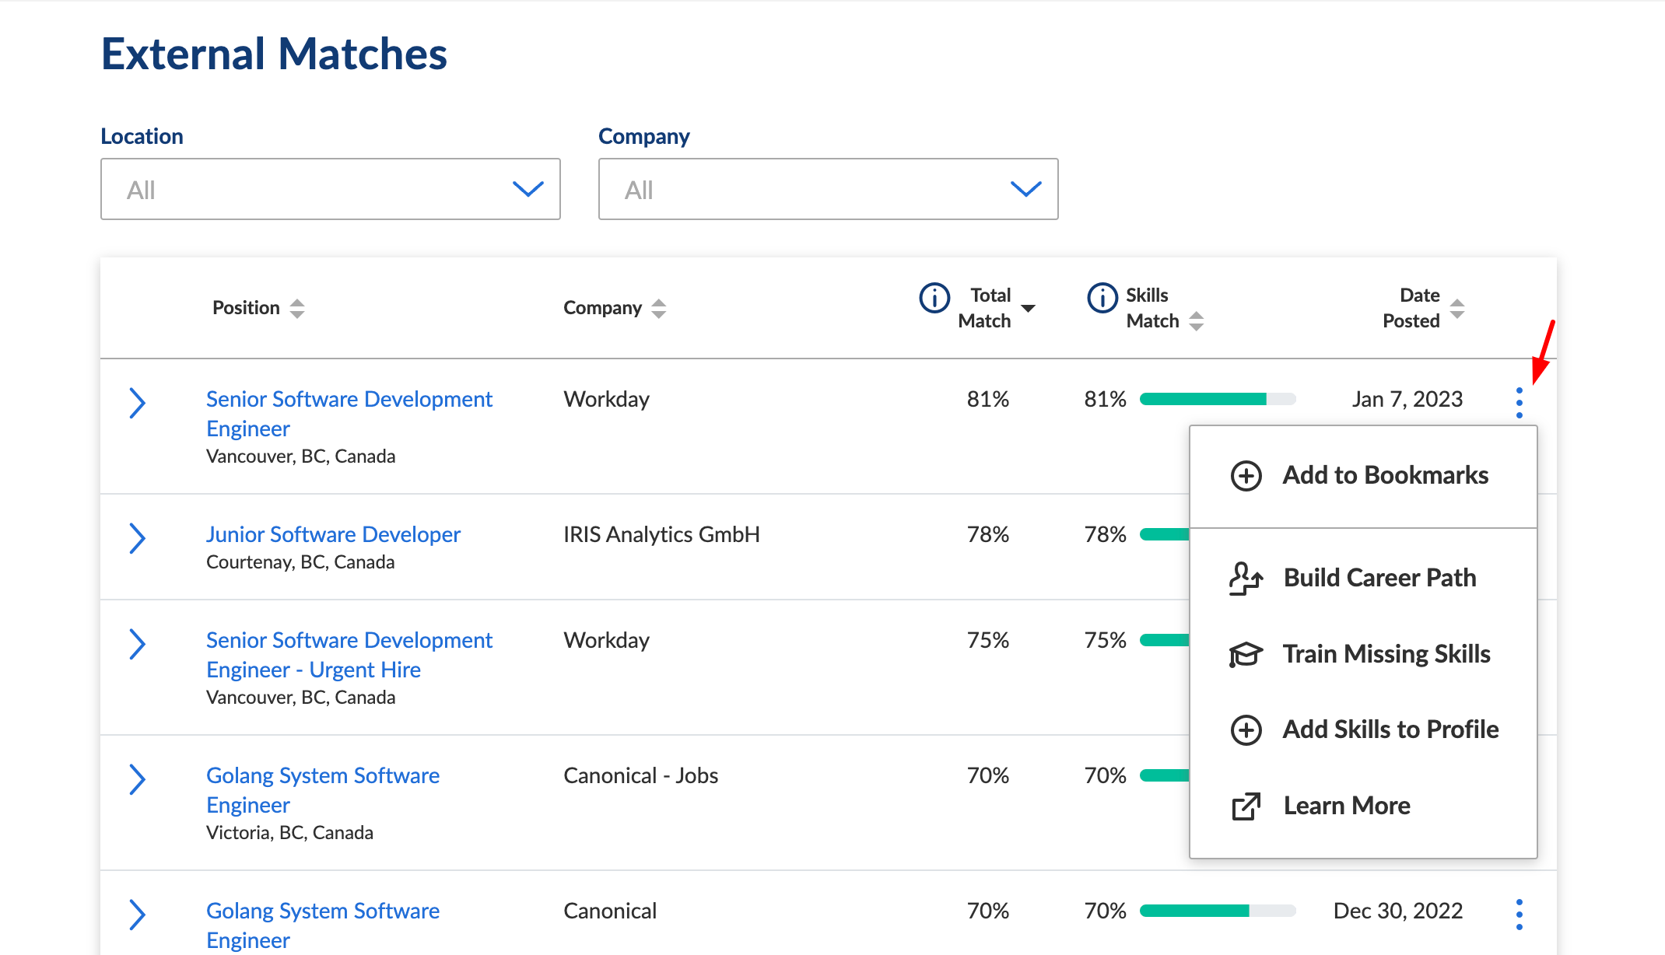Click the Total Match info icon
Image resolution: width=1665 pixels, height=955 pixels.
click(x=934, y=298)
